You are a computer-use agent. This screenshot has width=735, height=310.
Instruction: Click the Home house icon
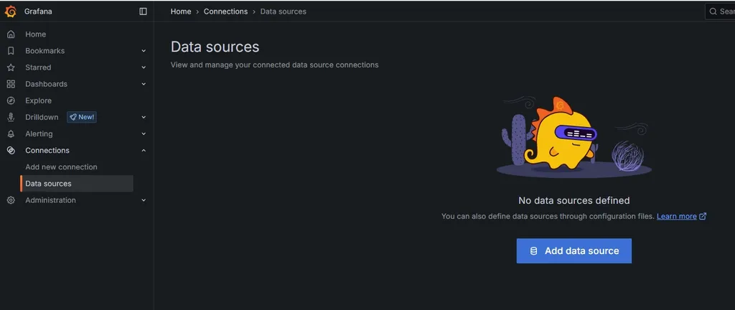(11, 34)
